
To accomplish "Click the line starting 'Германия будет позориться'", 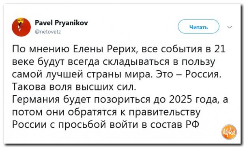I will 120,100.
